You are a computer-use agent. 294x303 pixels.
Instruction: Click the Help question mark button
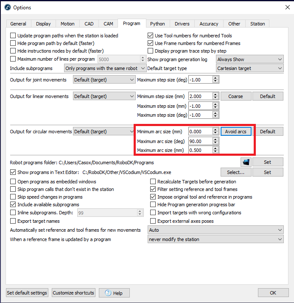114,293
